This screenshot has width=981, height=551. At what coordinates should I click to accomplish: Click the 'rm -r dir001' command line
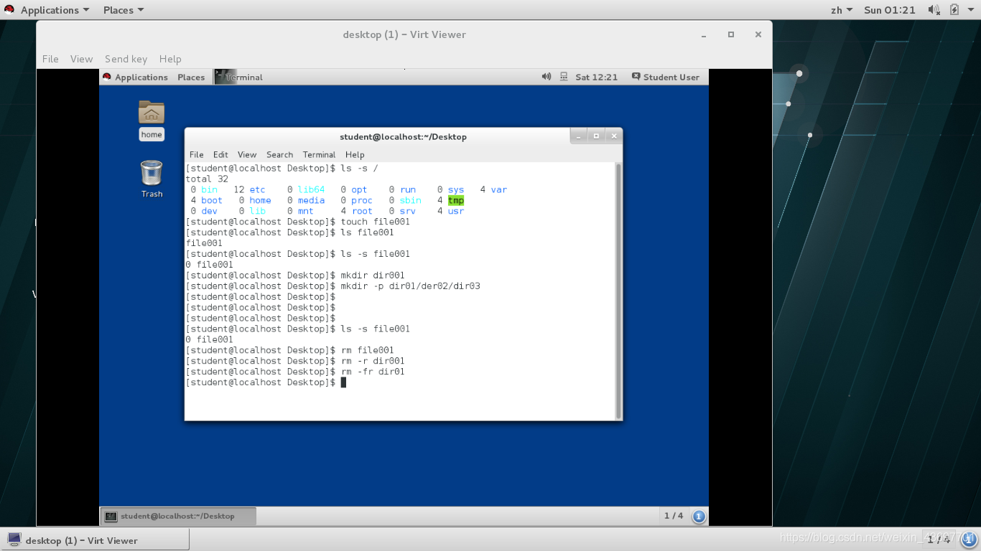(373, 361)
